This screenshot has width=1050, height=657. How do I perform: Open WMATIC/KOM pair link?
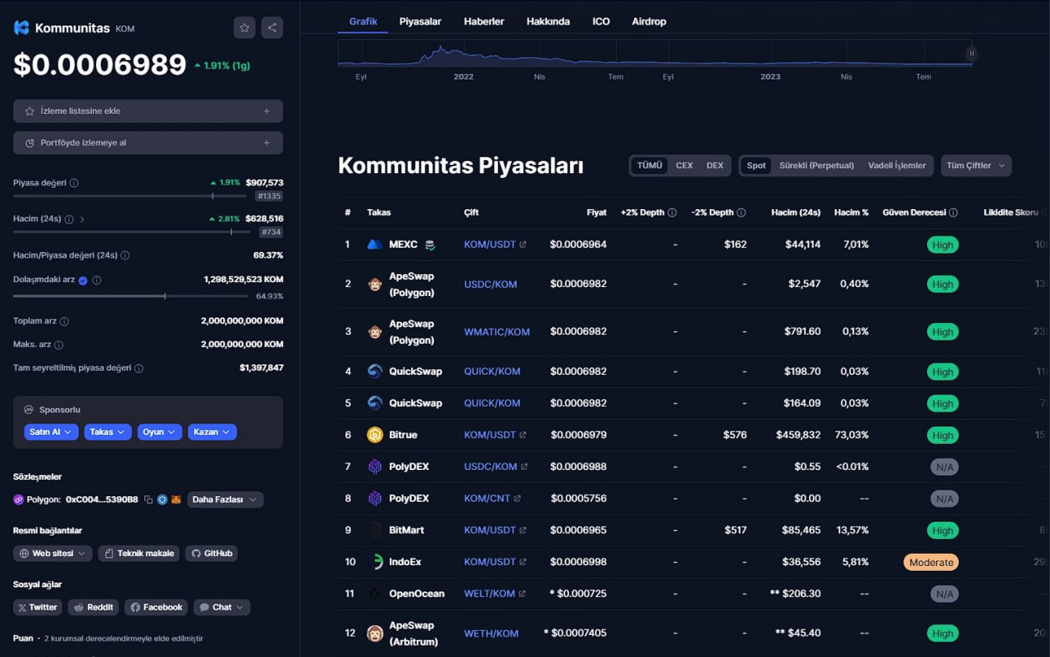[497, 332]
